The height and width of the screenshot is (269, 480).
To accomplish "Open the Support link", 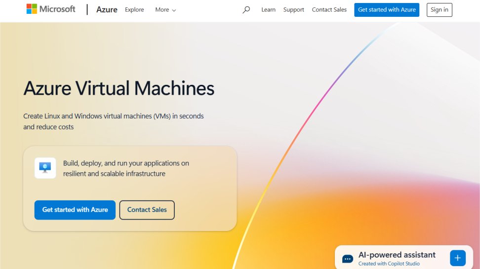I will click(293, 10).
